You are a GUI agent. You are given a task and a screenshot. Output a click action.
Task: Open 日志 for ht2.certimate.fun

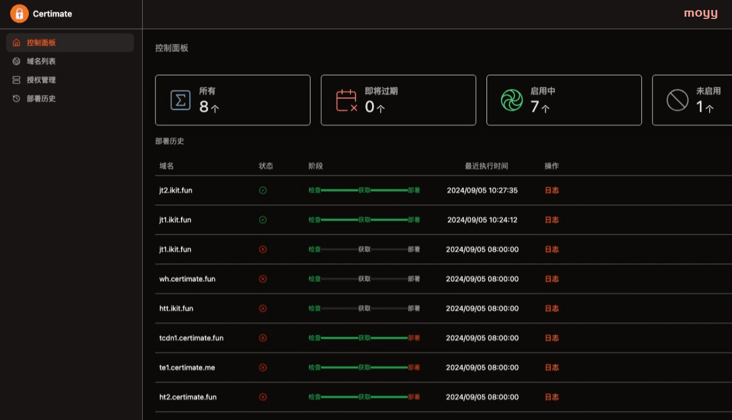point(551,397)
